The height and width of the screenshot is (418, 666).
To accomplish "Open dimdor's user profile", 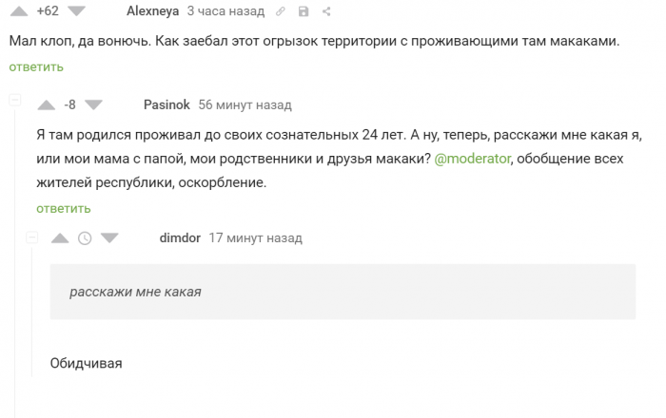I will (180, 237).
